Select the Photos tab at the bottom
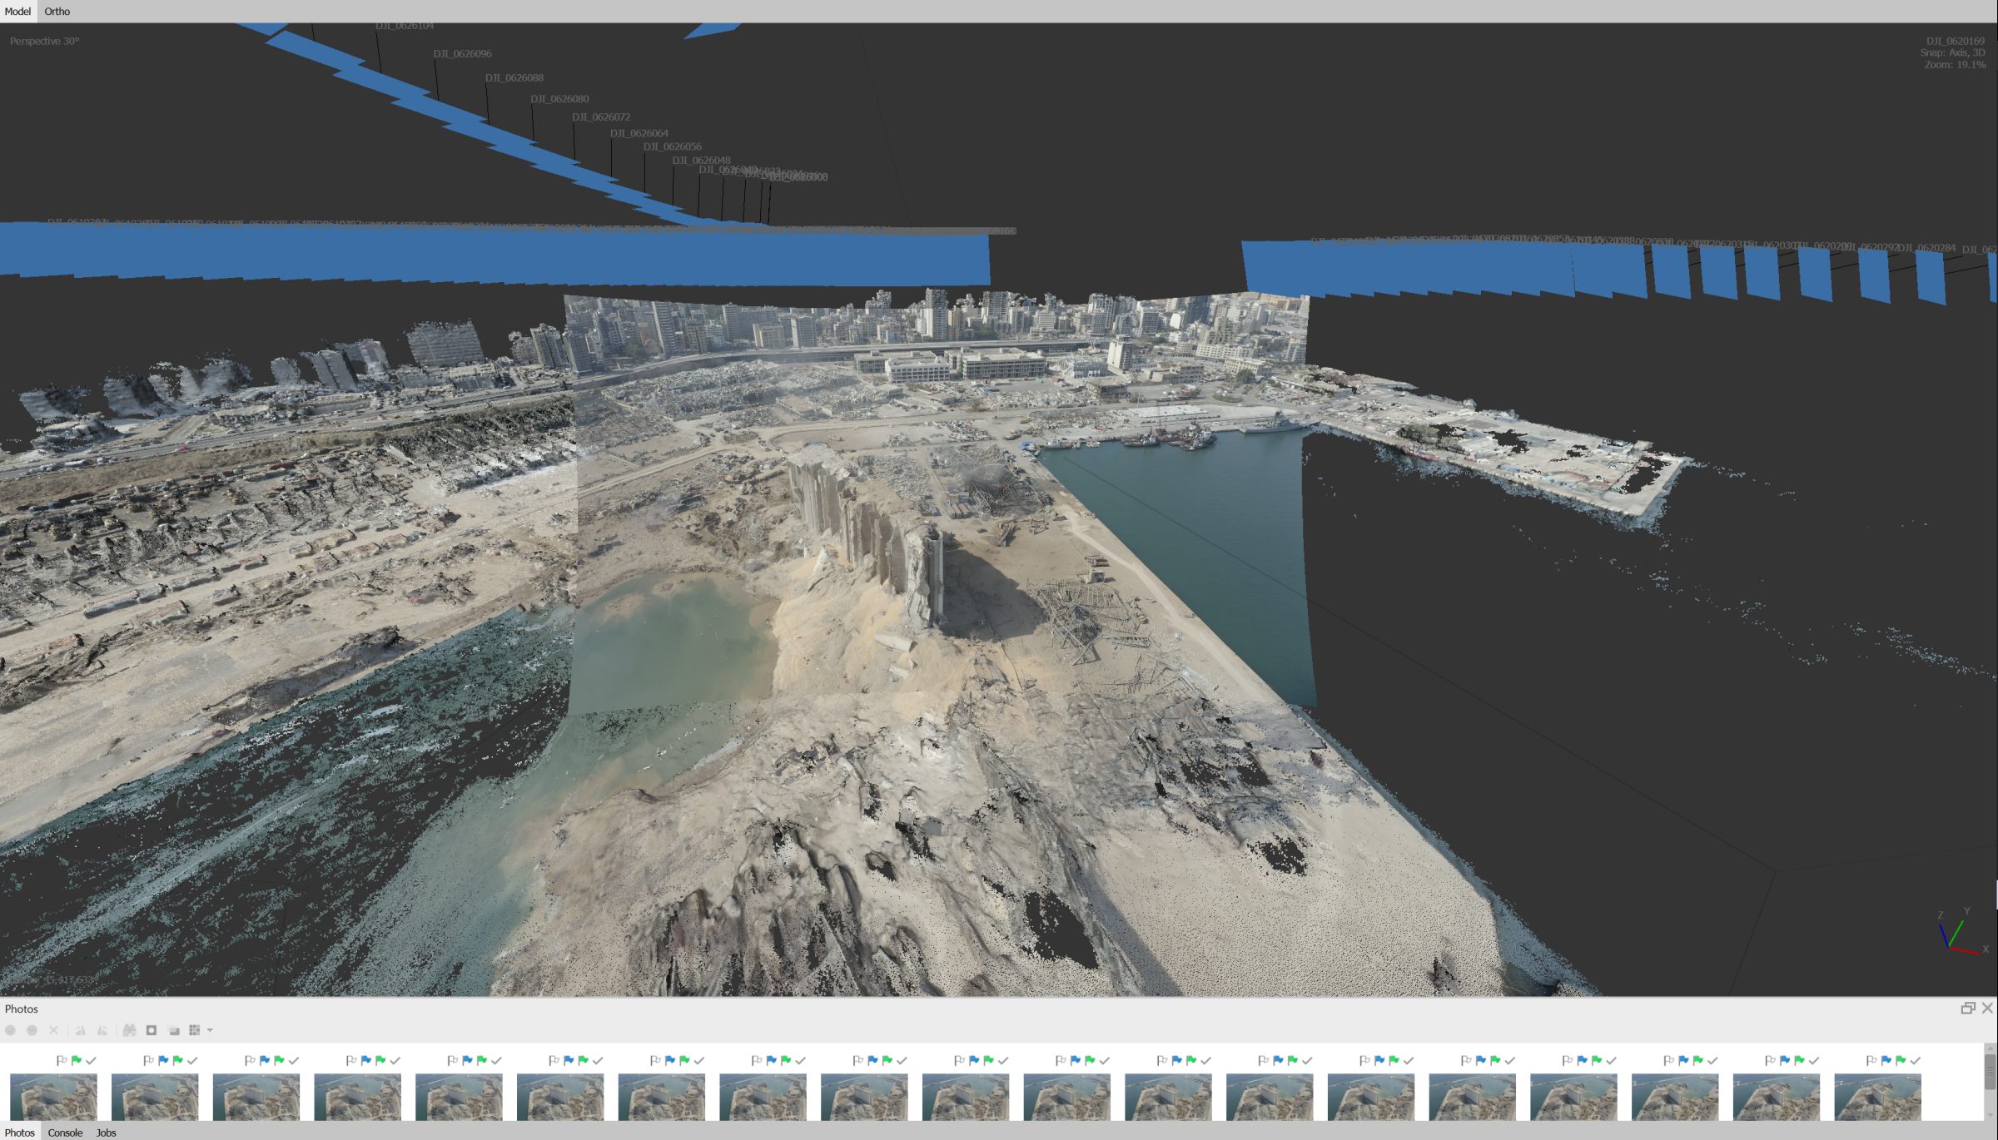Viewport: 1998px width, 1140px height. tap(20, 1132)
